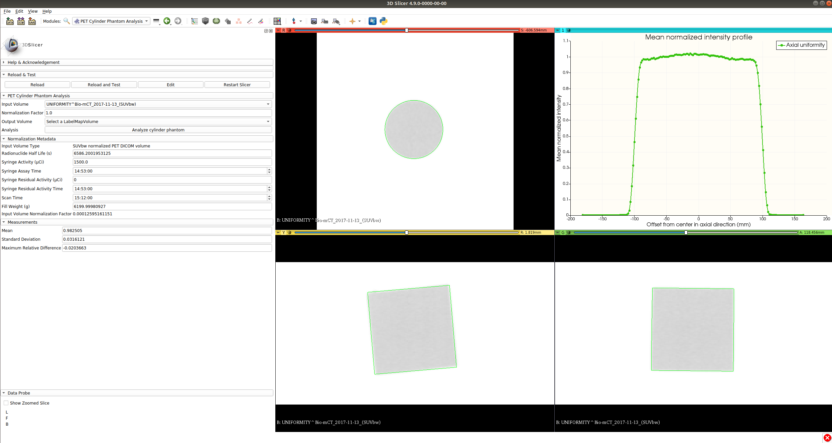Click the SAVE icon in toolbar
This screenshot has width=832, height=443.
pyautogui.click(x=32, y=21)
